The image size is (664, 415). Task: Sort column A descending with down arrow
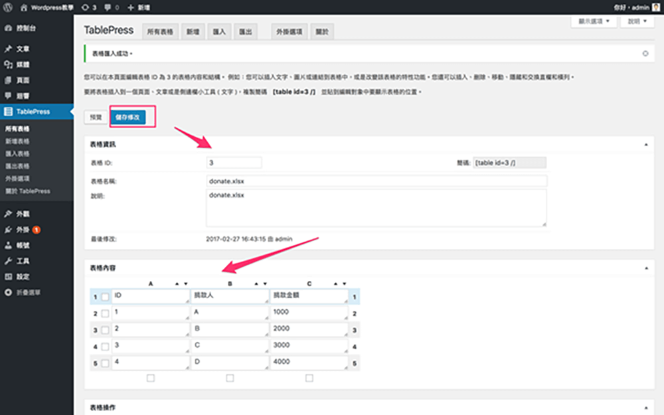[185, 284]
